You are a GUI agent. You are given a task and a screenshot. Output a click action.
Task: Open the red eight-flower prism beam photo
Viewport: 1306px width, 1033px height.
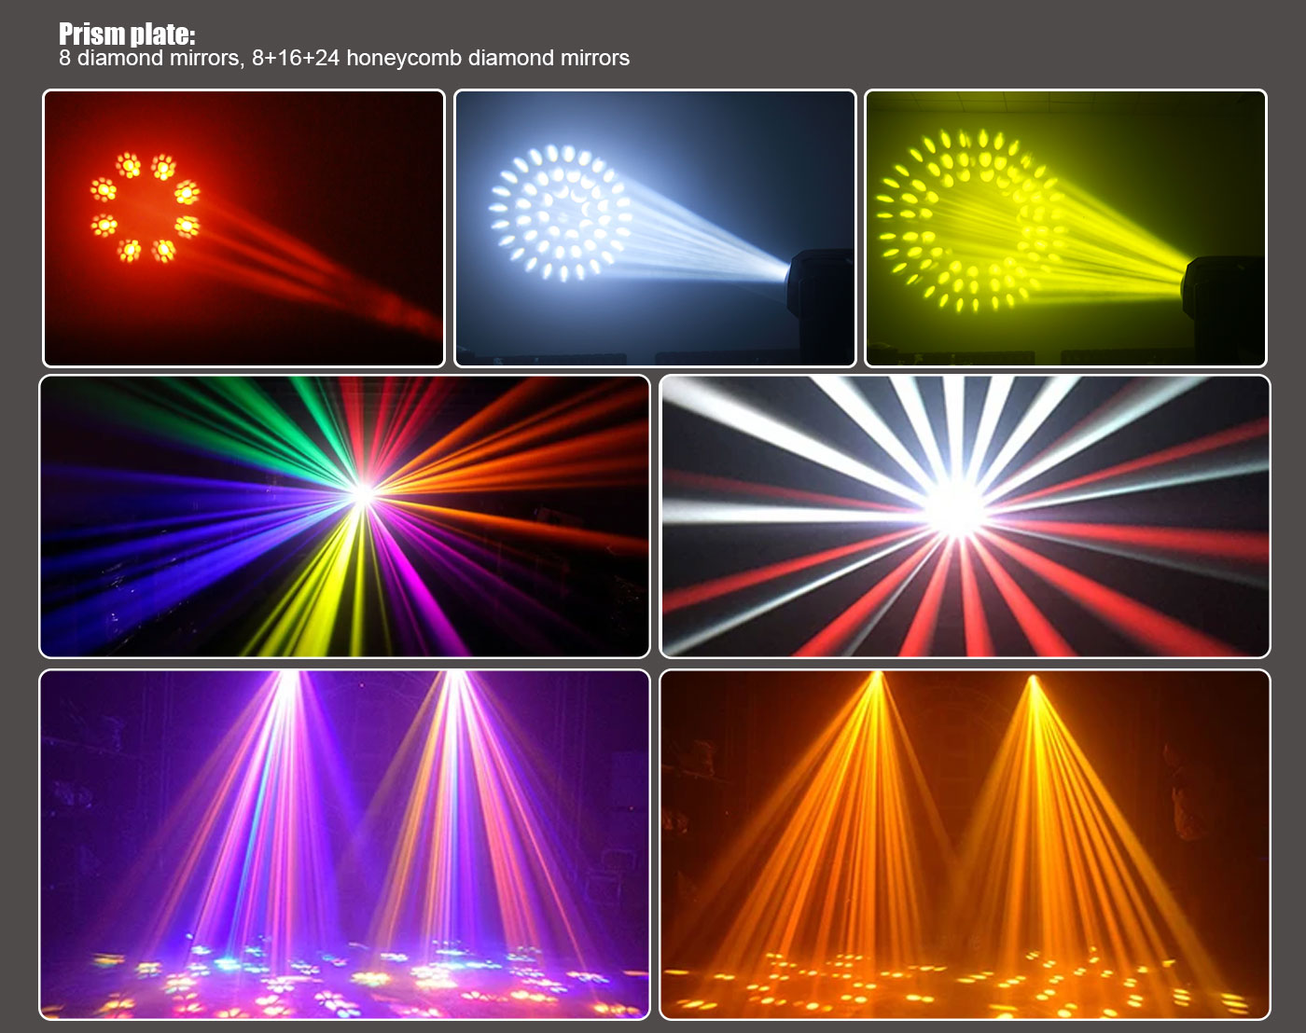coord(243,228)
